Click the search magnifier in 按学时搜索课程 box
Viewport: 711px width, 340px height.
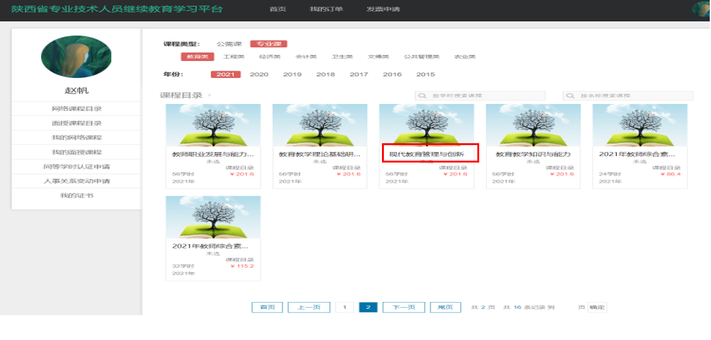coord(423,96)
